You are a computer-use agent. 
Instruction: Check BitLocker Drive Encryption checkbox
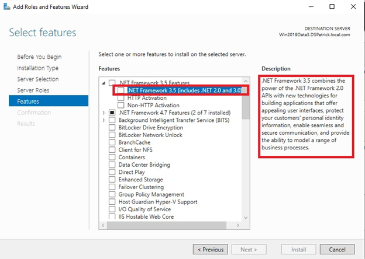(x=112, y=127)
